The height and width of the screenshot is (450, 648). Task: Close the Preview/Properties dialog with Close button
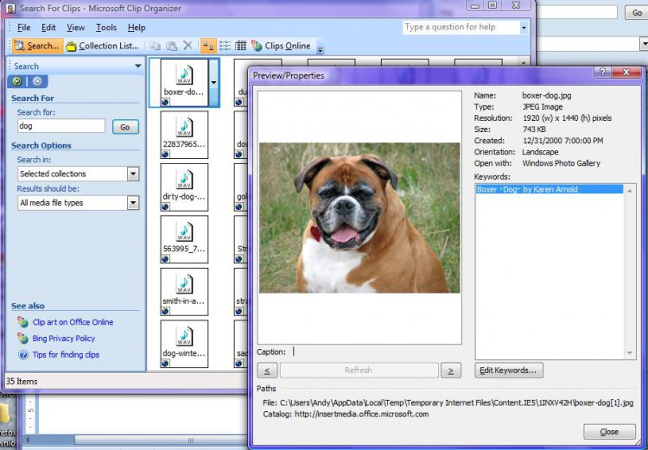tap(610, 432)
